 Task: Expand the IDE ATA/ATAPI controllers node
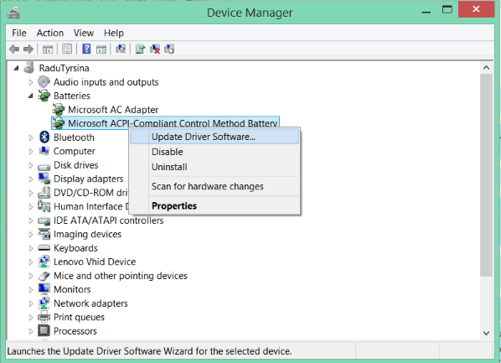point(31,220)
